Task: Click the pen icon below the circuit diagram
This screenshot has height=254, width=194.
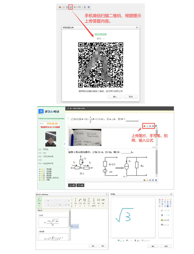Action: [147, 180]
